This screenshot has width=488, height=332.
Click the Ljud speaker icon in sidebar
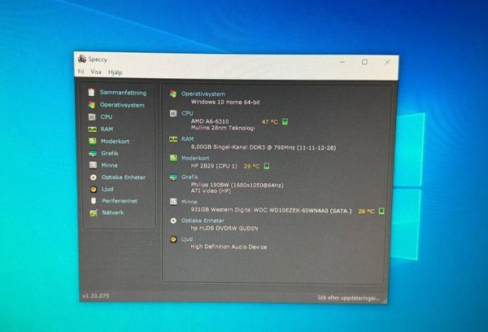pyautogui.click(x=94, y=189)
